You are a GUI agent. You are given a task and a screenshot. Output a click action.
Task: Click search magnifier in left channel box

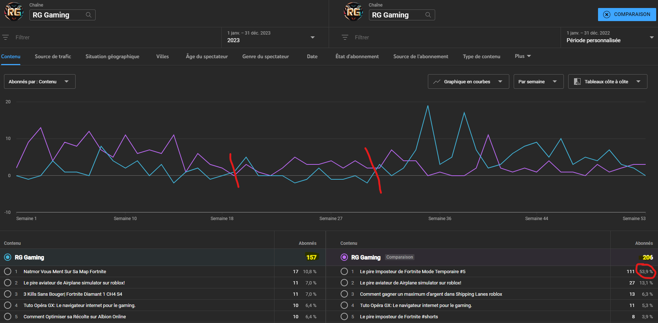(x=88, y=15)
